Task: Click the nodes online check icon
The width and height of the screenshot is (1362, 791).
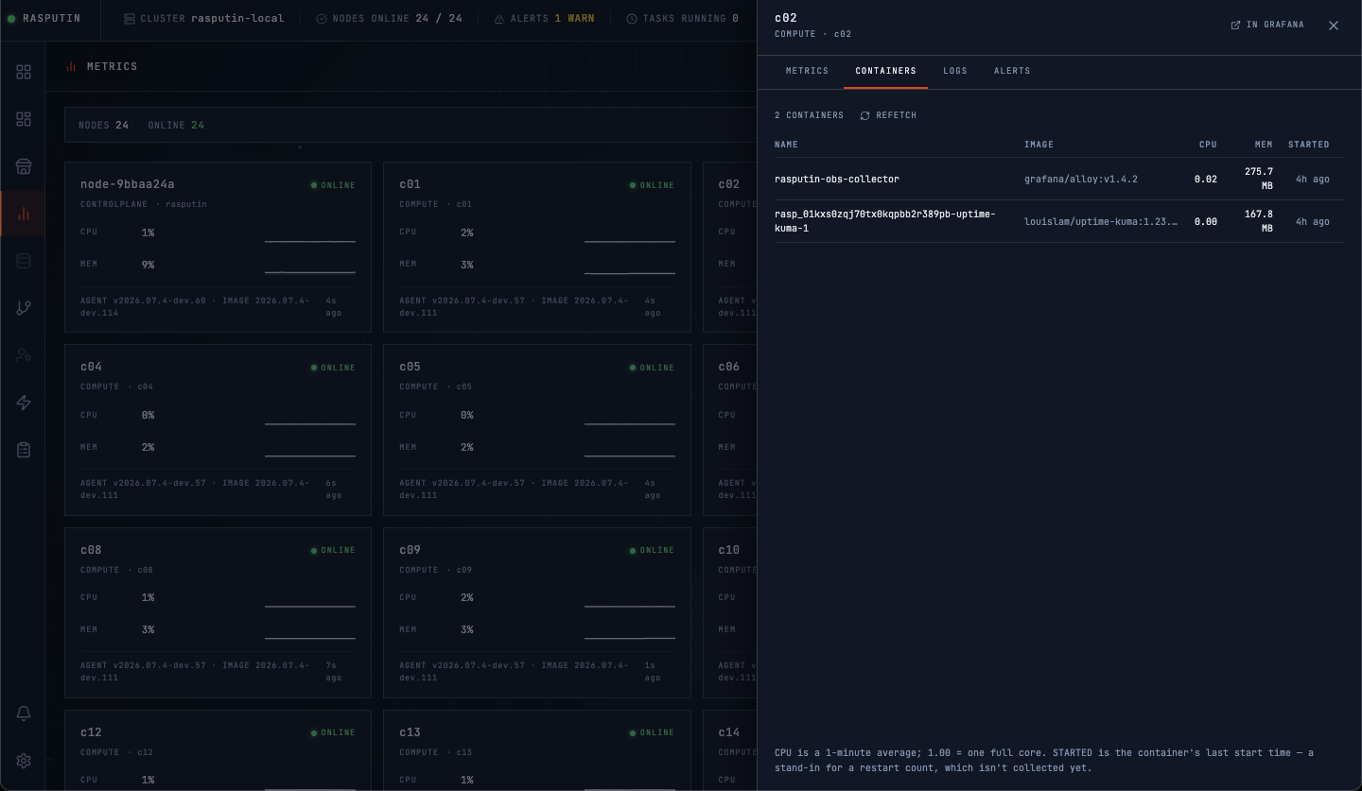Action: 322,18
